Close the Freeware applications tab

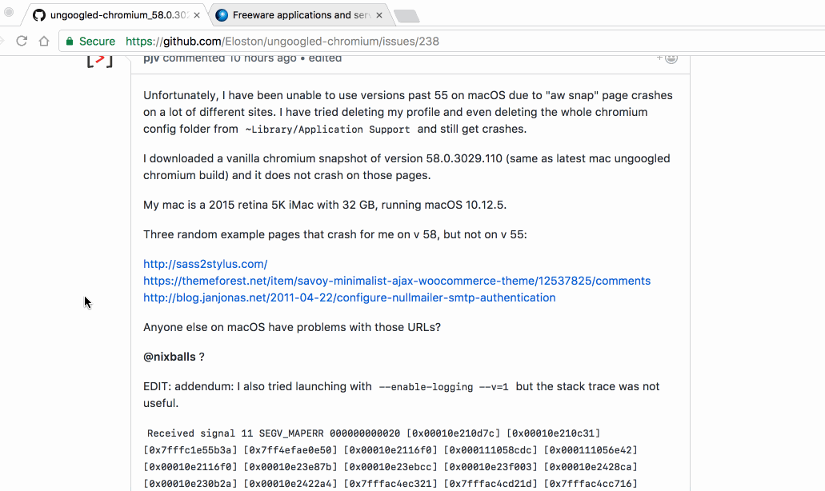pos(378,14)
